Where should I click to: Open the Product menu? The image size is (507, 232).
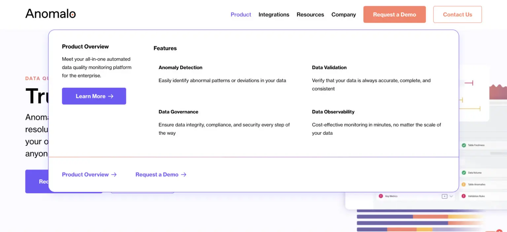(x=241, y=15)
